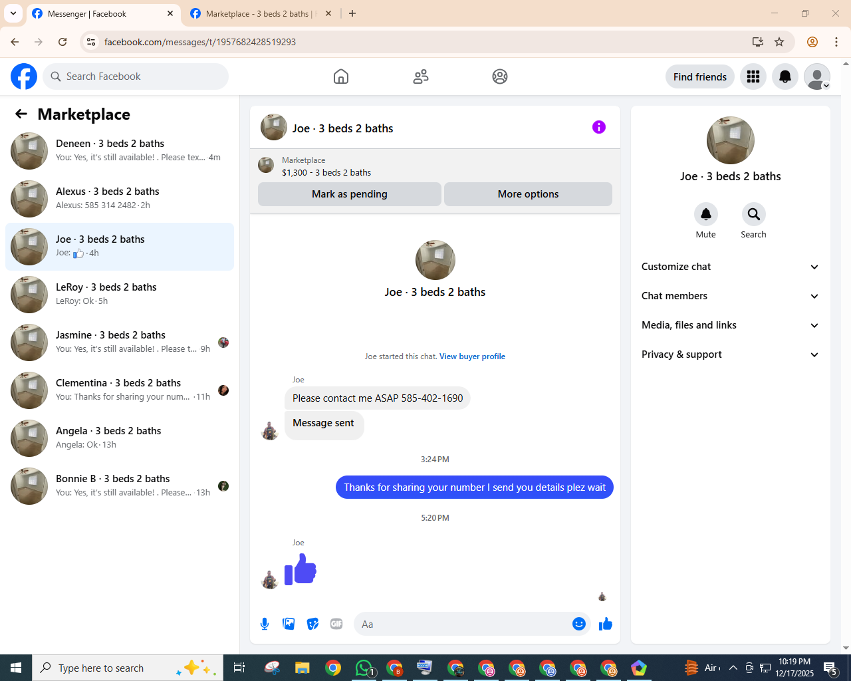Image resolution: width=851 pixels, height=681 pixels.
Task: Open the clock showing 10:19 PM
Action: (794, 668)
